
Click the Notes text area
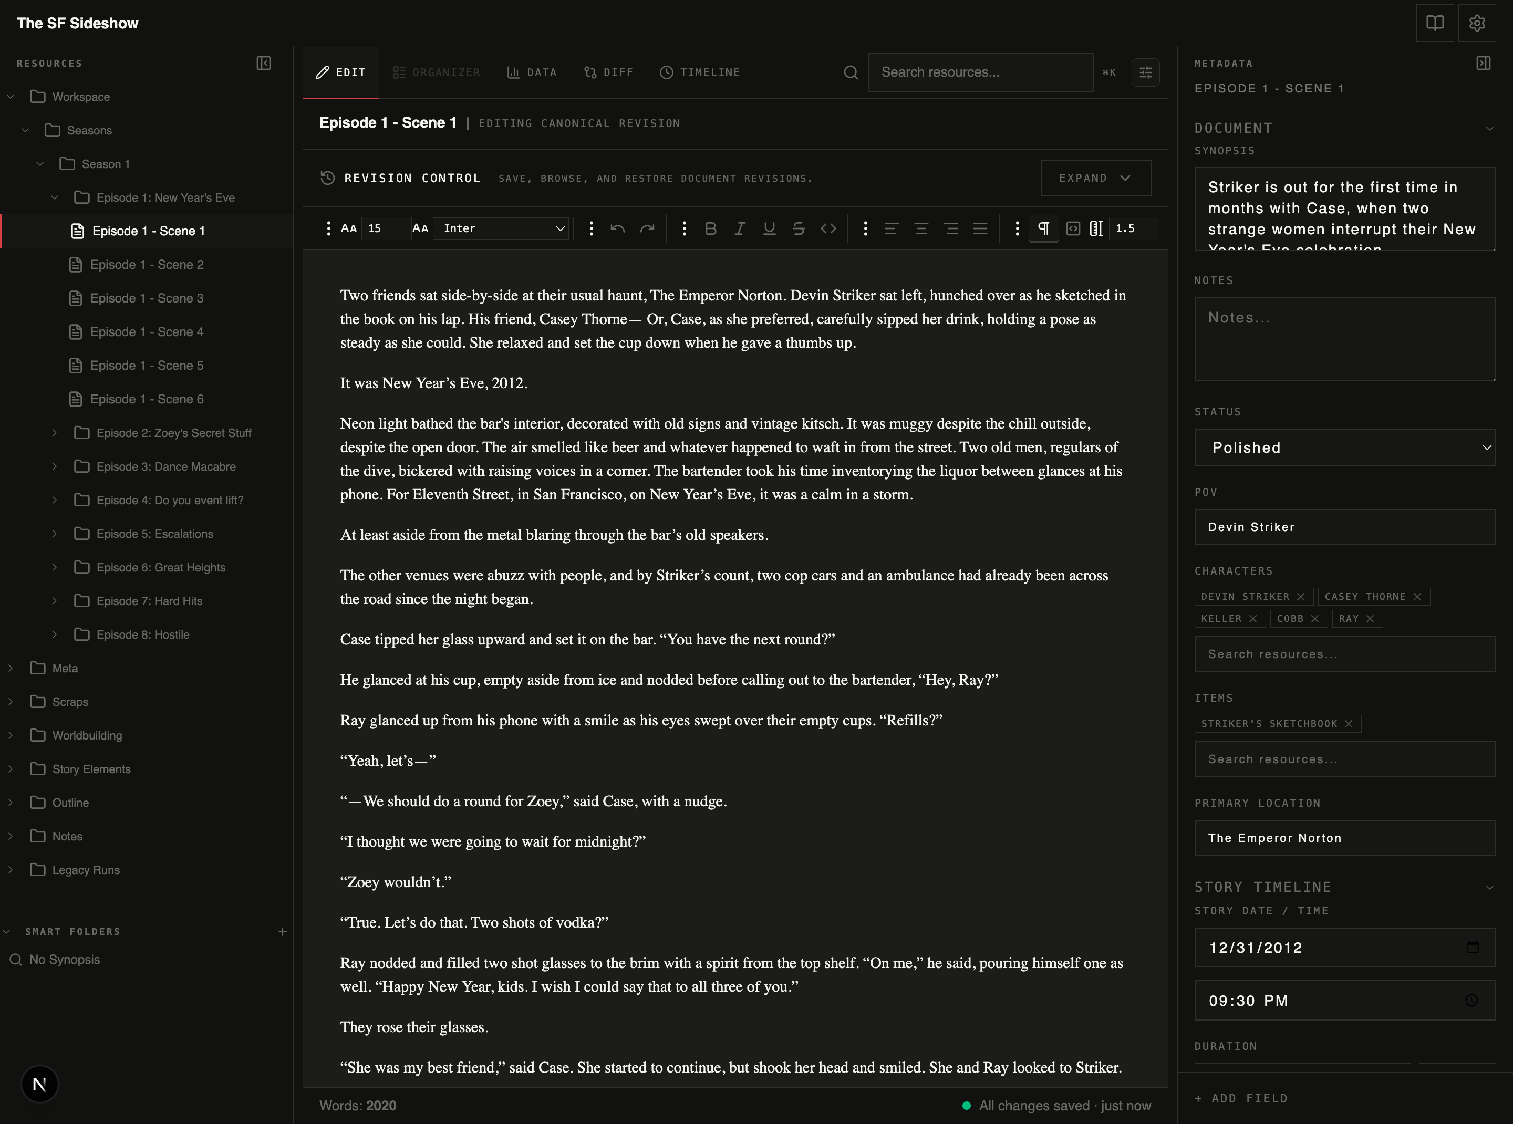point(1344,339)
